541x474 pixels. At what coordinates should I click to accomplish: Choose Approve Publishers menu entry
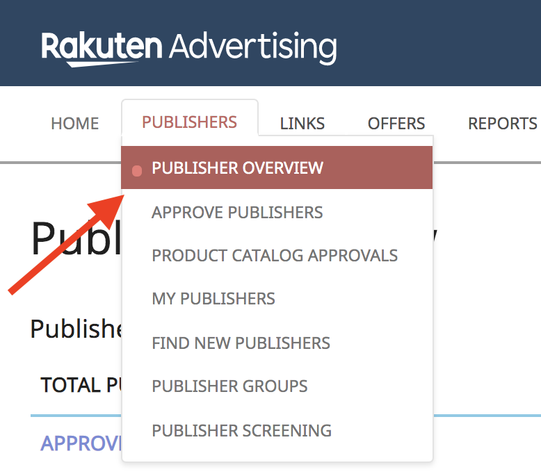click(237, 212)
